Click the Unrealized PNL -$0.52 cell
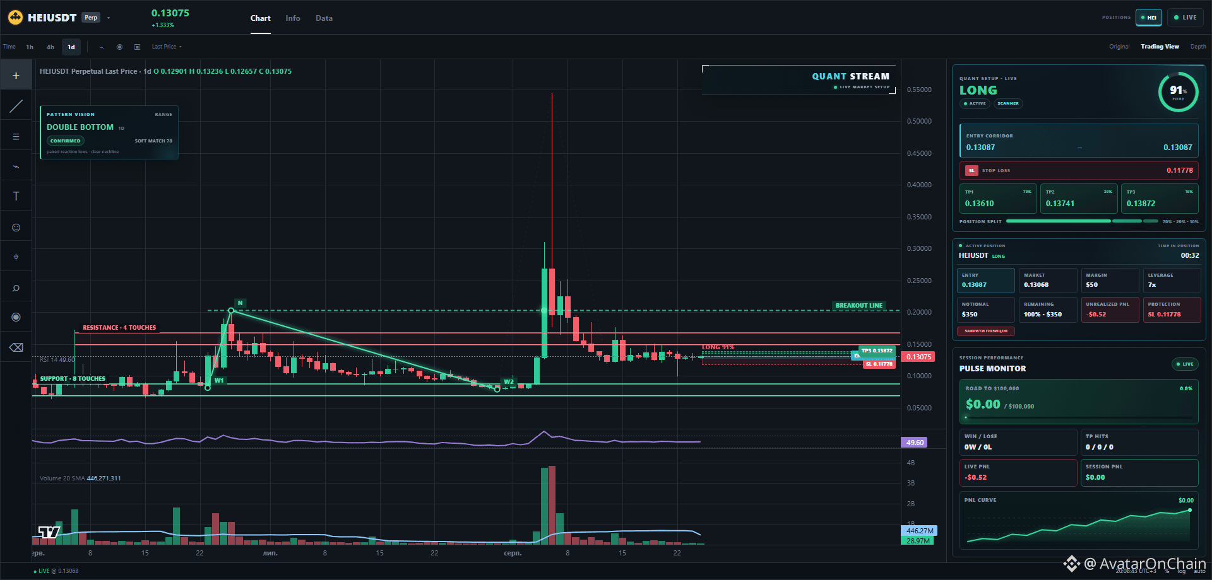This screenshot has height=580, width=1212. pos(1110,310)
